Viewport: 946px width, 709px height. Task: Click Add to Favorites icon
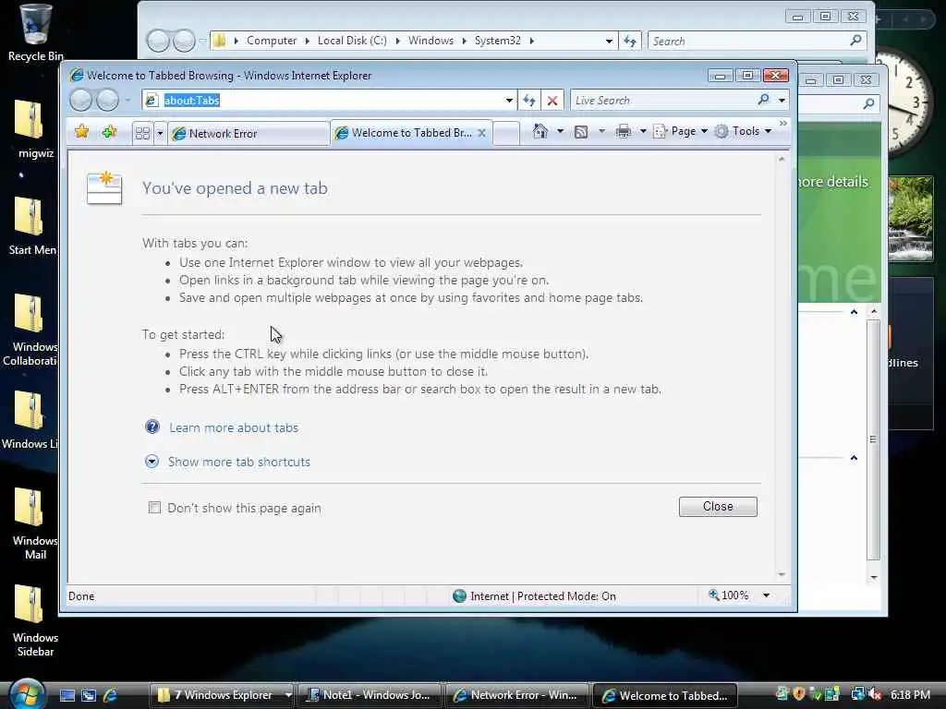tap(109, 131)
